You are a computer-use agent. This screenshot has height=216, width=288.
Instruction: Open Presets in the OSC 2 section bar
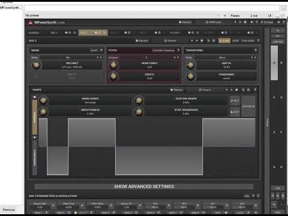pos(170,41)
